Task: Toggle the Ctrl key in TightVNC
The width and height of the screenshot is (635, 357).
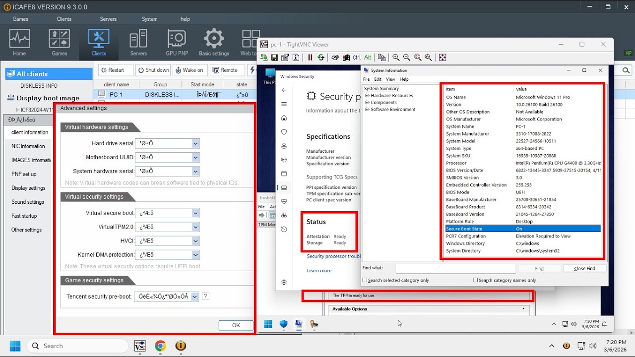Action: [357, 58]
